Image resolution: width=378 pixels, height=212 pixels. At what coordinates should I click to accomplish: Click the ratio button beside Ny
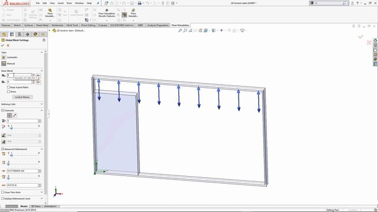pyautogui.click(x=38, y=82)
